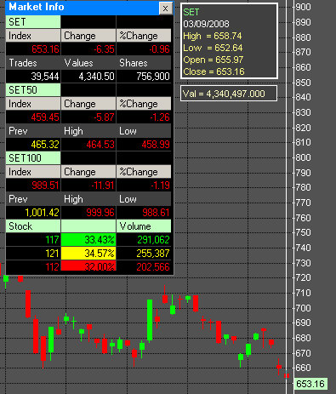Click the SET50 Change column header

click(x=88, y=104)
